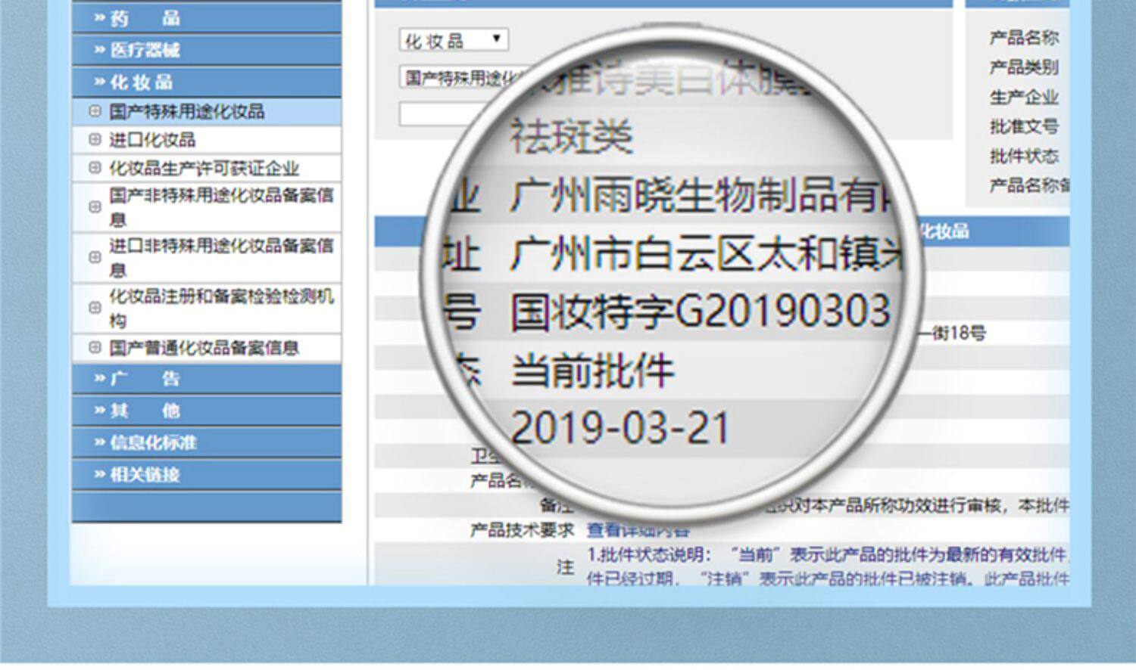Open the 其他 menu section
Screen dimensions: 1136x670
pyautogui.click(x=206, y=411)
